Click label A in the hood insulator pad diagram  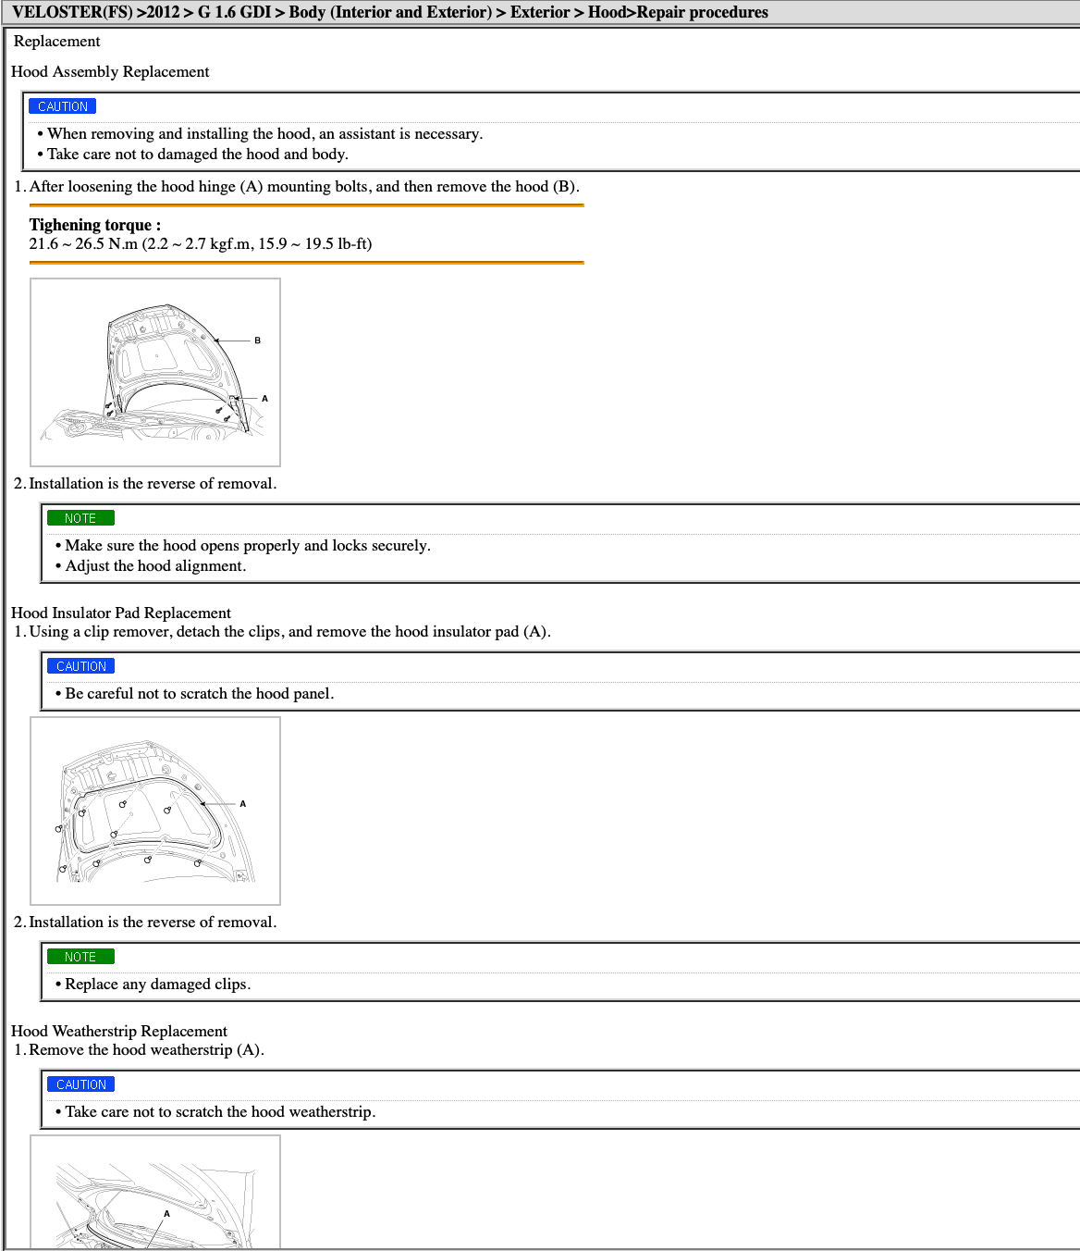243,804
